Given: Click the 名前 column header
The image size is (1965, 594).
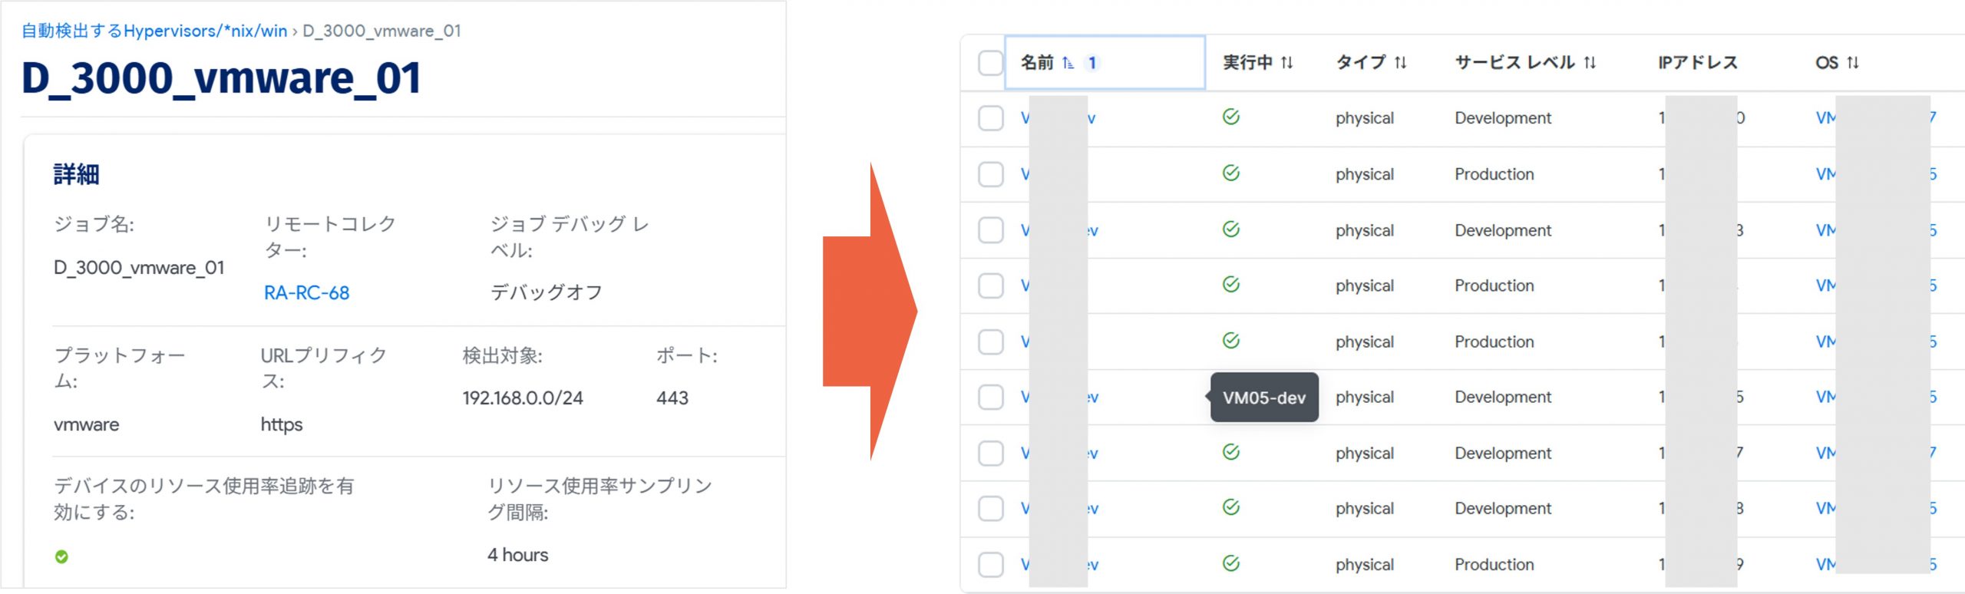Looking at the screenshot, I should pyautogui.click(x=1037, y=63).
